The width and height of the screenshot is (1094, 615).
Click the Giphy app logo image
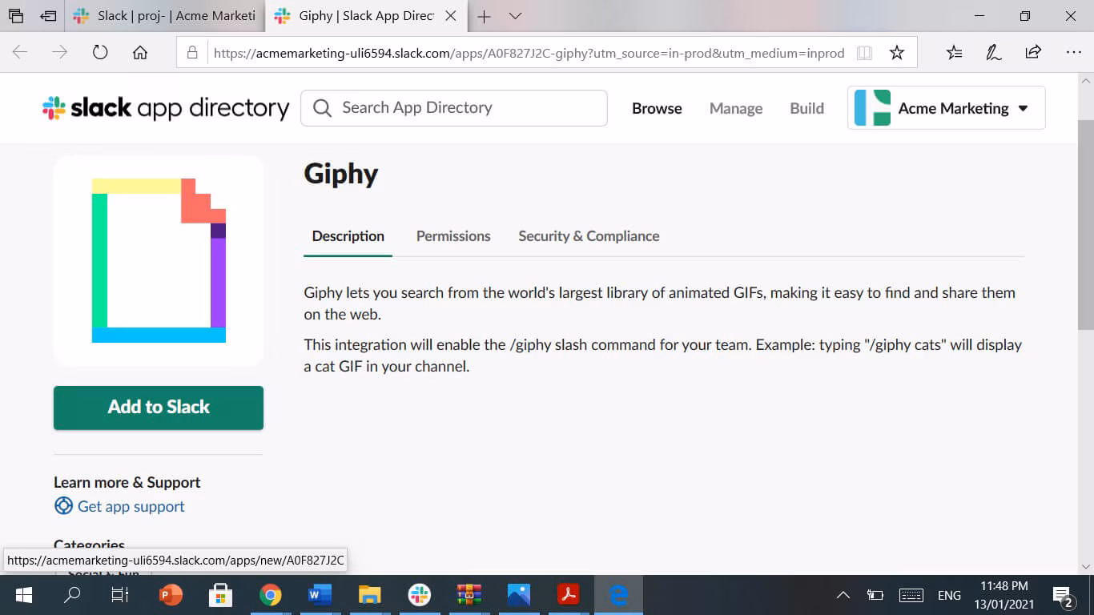pos(159,261)
